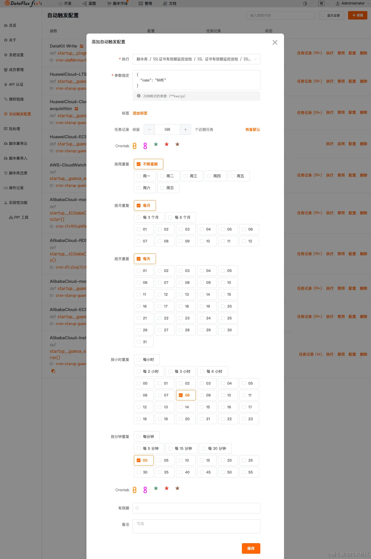Uncheck 不限星期 checkbox
The width and height of the screenshot is (371, 559).
149,164
